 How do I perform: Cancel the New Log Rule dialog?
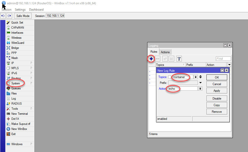click(217, 84)
